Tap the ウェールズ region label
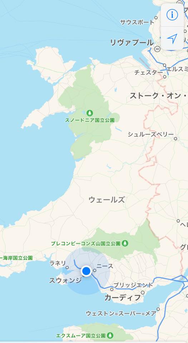 click(107, 200)
